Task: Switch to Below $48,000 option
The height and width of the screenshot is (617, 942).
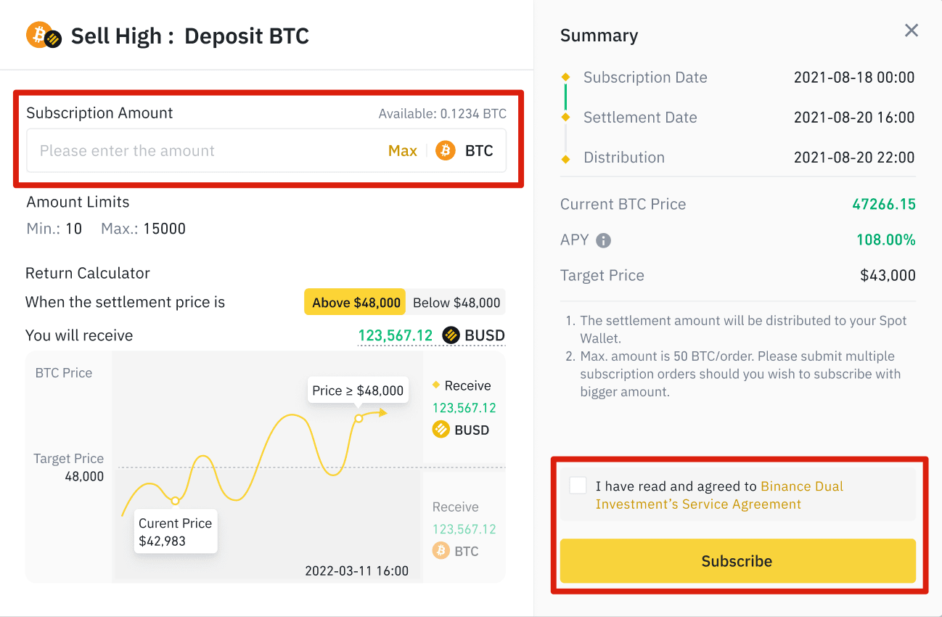Action: click(x=456, y=303)
